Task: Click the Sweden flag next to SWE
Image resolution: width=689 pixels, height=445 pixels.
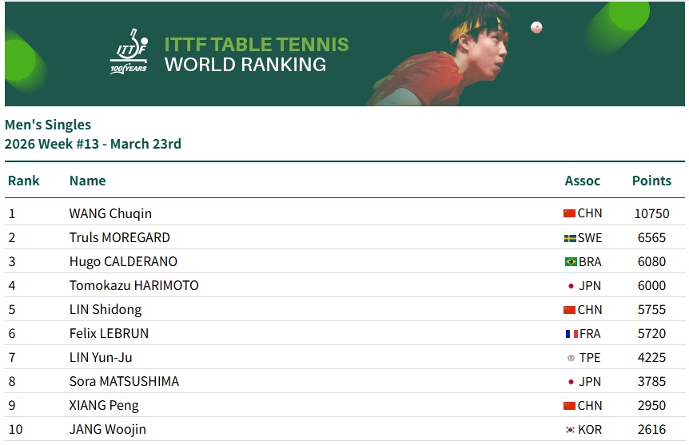Action: coord(570,238)
